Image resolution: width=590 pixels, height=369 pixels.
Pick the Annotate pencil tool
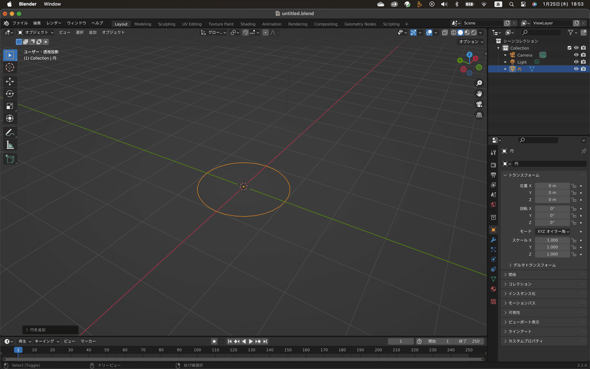[x=10, y=132]
